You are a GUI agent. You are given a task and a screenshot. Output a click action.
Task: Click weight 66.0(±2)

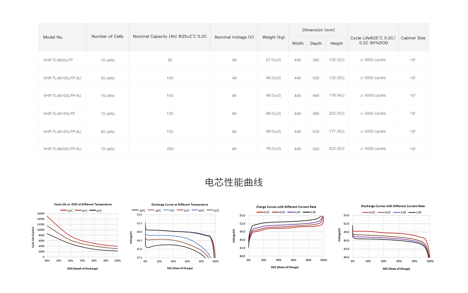coord(273,113)
